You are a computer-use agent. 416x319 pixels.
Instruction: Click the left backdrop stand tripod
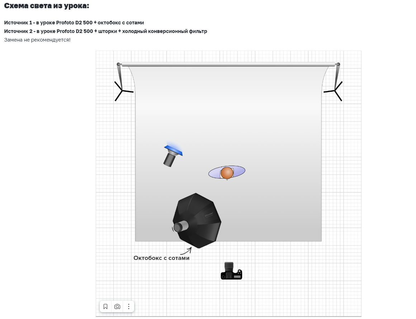(x=121, y=90)
